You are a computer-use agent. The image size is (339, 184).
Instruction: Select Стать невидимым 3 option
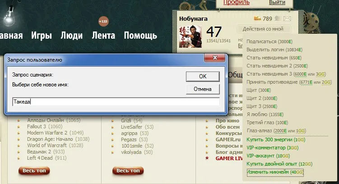[286, 74]
